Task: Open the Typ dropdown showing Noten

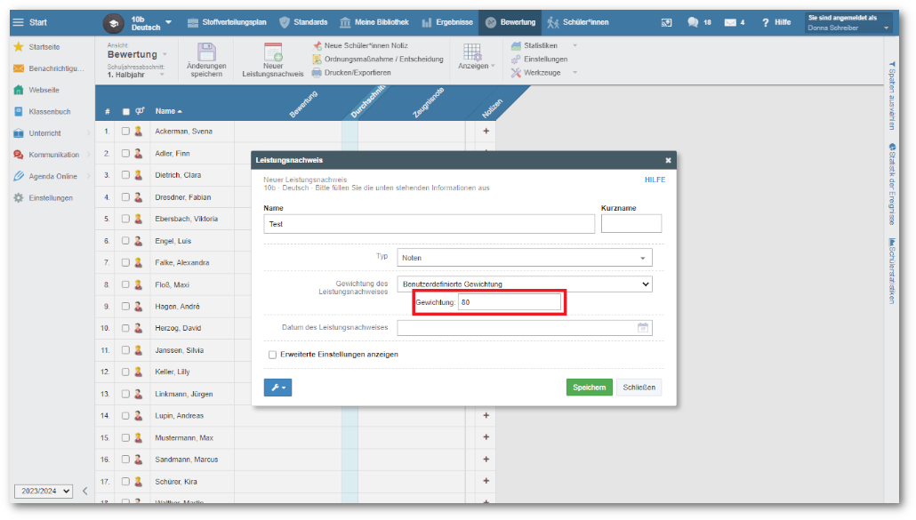Action: [x=524, y=258]
